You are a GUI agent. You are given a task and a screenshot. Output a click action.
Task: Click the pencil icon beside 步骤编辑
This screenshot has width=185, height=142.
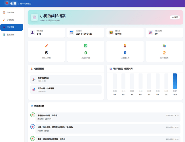pyautogui.click(x=4, y=20)
